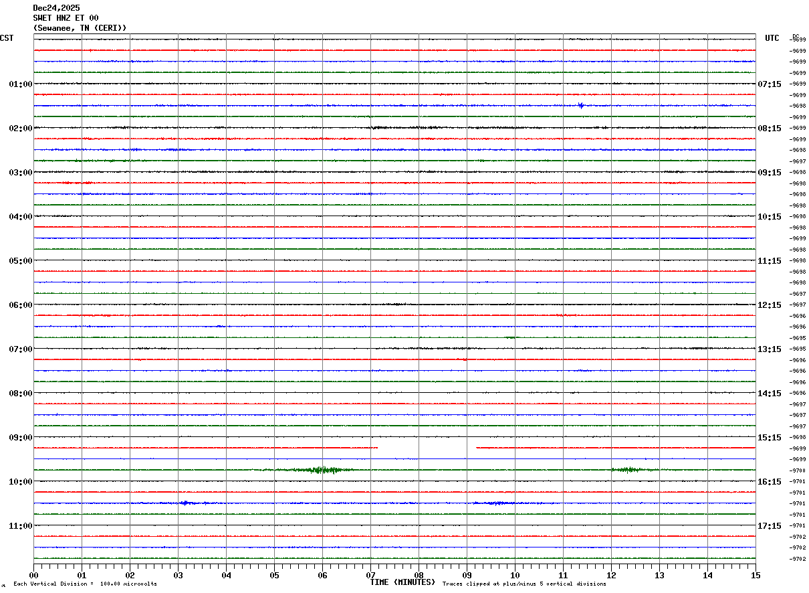Click the UTC timezone label
Image resolution: width=809 pixels, height=593 pixels.
tap(772, 38)
